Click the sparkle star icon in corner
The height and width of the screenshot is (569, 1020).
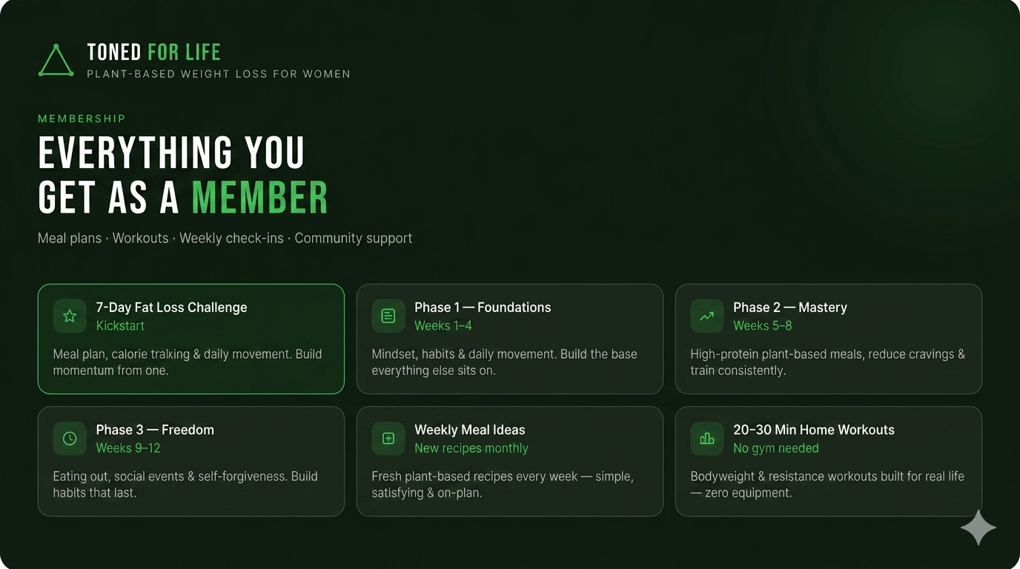pyautogui.click(x=978, y=528)
